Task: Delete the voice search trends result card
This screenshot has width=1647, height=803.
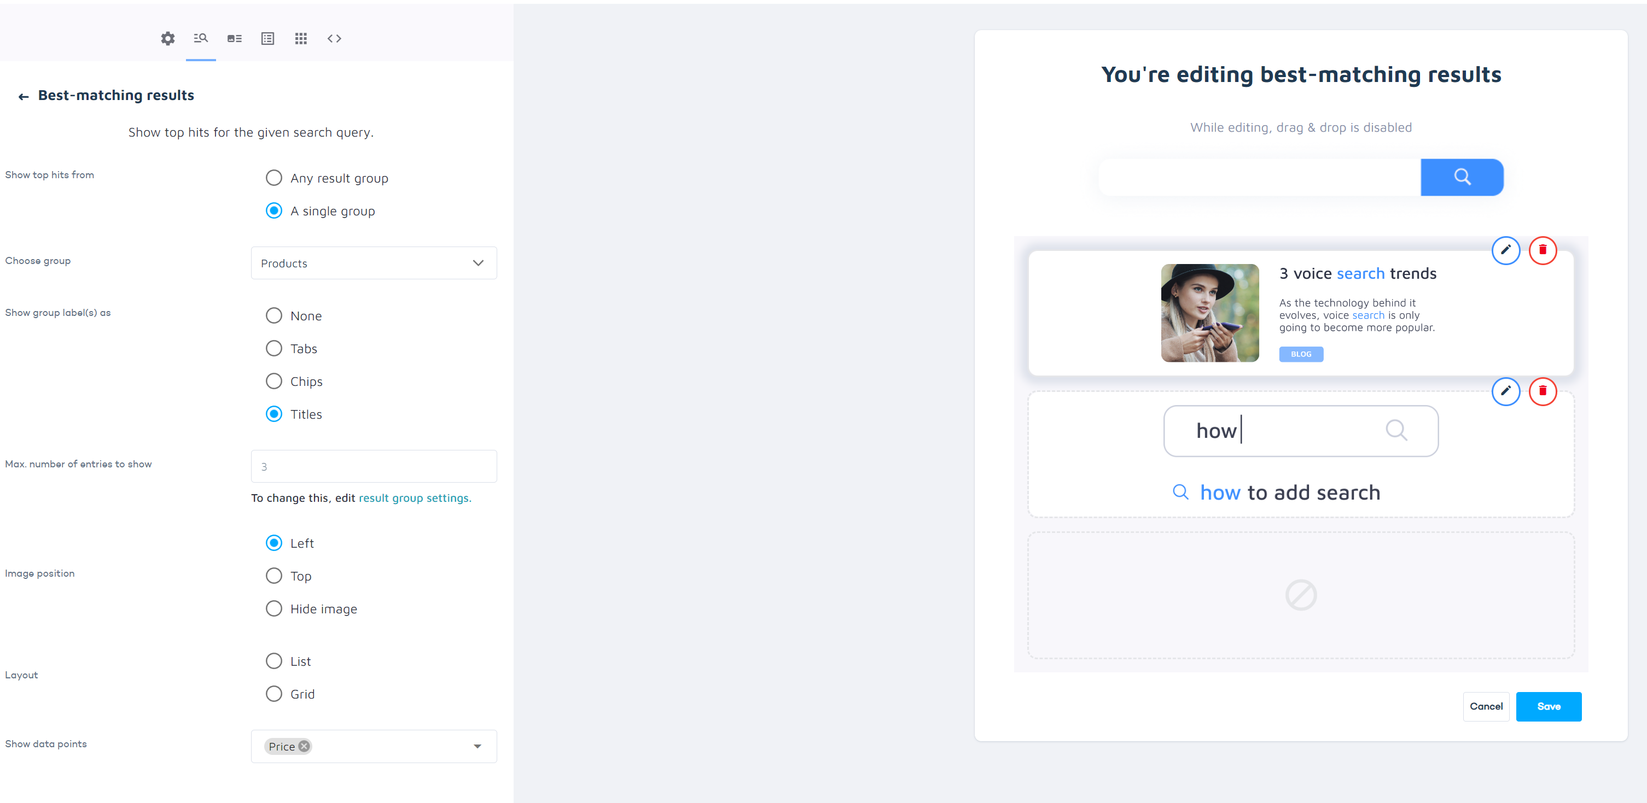Action: click(1542, 250)
